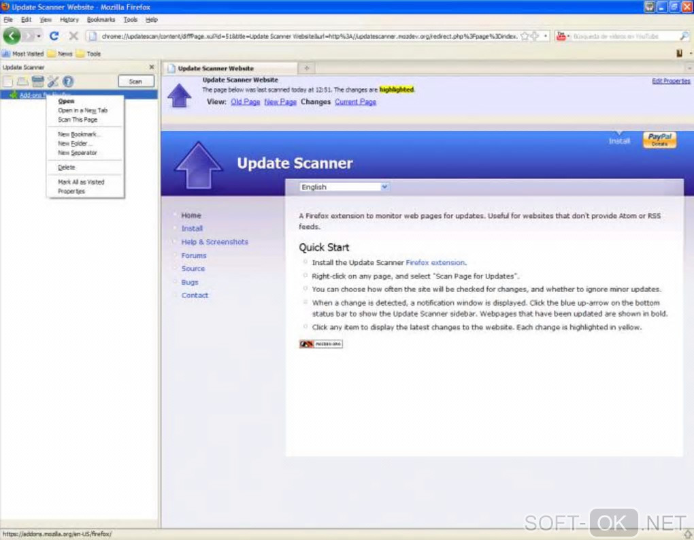Click the magnifier search icon

(x=684, y=36)
